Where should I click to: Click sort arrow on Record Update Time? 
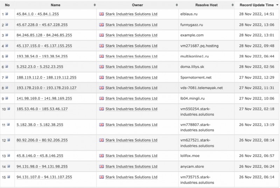coord(276,5)
